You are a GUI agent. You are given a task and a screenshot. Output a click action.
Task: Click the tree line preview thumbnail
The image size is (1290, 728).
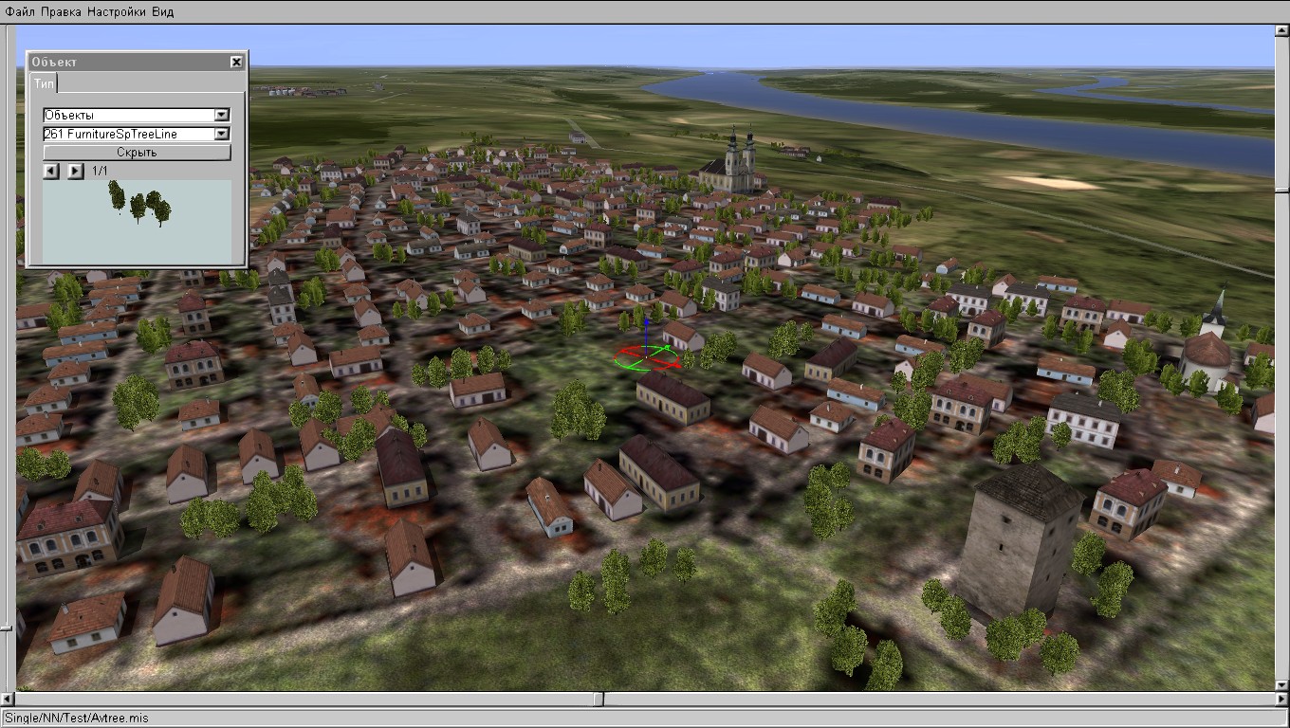click(137, 222)
